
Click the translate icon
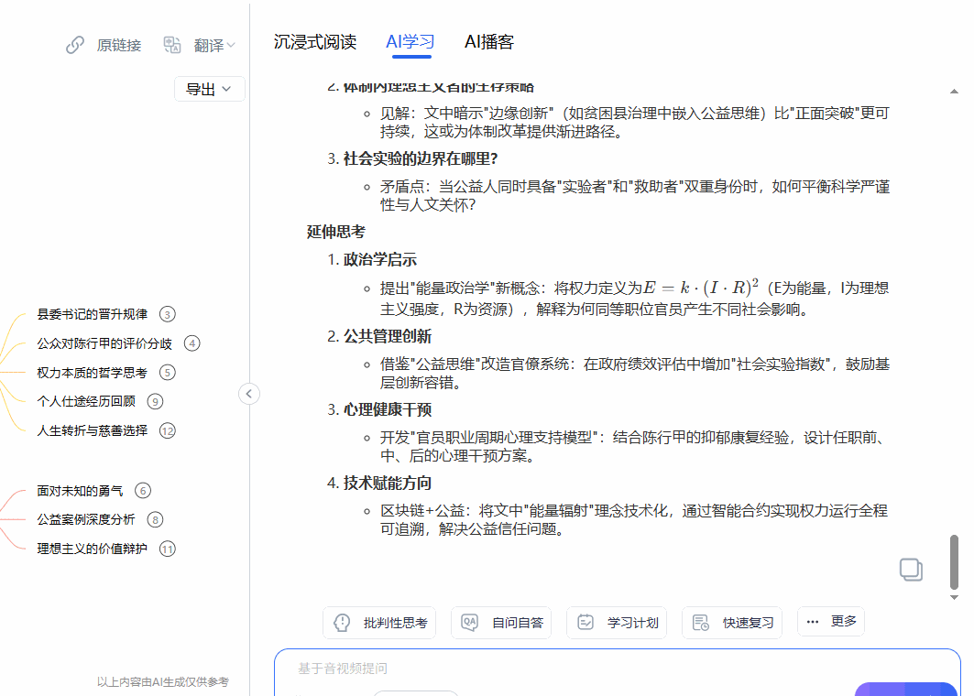[x=172, y=45]
